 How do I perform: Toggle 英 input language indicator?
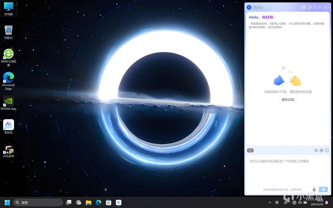pyautogui.click(x=277, y=203)
